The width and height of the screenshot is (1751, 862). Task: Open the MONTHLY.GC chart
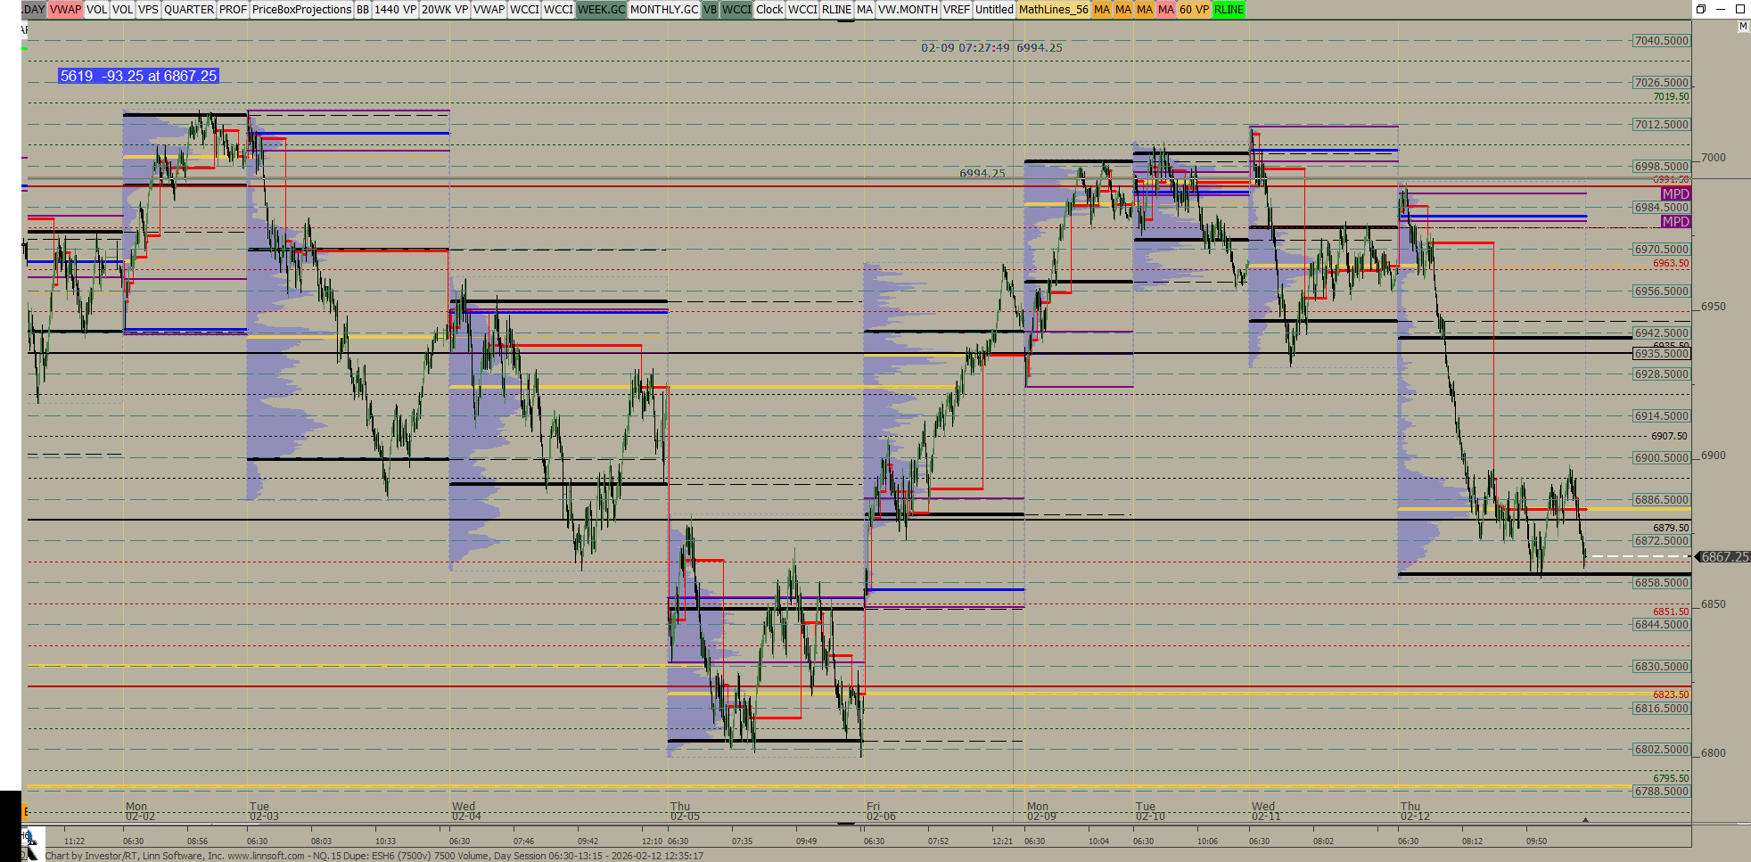tap(663, 10)
